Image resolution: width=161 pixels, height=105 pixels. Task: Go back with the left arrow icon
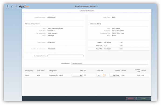[x=12, y=6]
